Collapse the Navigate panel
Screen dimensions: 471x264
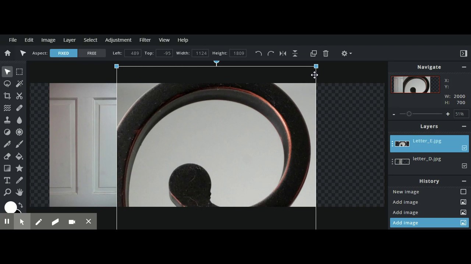(x=464, y=67)
